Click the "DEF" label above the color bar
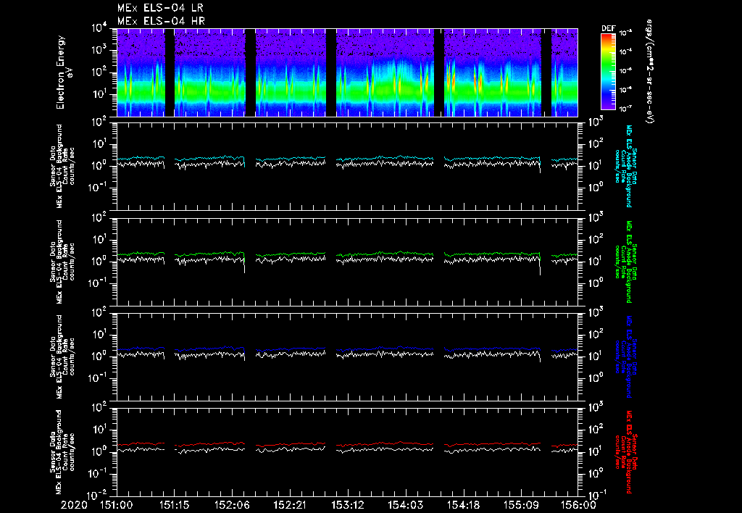Viewport: 742px width, 513px height. (x=608, y=28)
